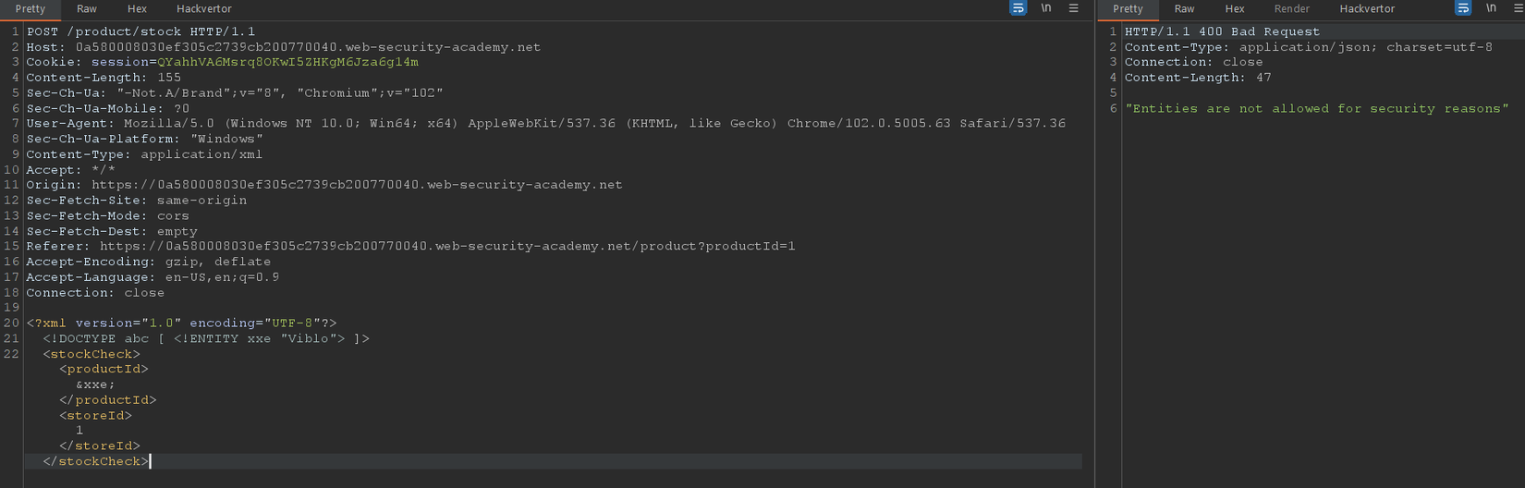Place cursor on the &xxe; entity reference
The width and height of the screenshot is (1525, 488).
click(x=95, y=384)
